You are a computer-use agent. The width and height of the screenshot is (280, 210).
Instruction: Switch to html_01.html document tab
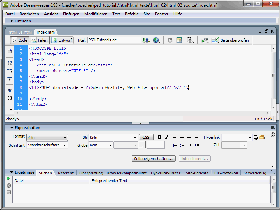point(20,32)
